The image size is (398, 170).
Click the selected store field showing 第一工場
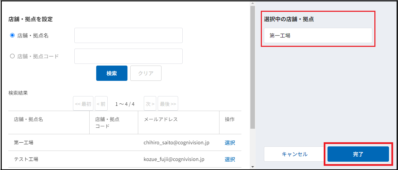pos(318,35)
